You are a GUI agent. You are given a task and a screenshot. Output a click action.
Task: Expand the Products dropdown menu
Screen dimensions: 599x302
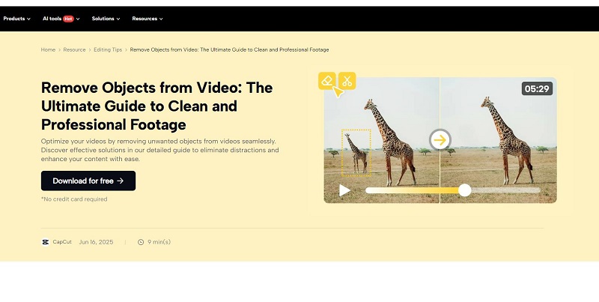click(17, 18)
